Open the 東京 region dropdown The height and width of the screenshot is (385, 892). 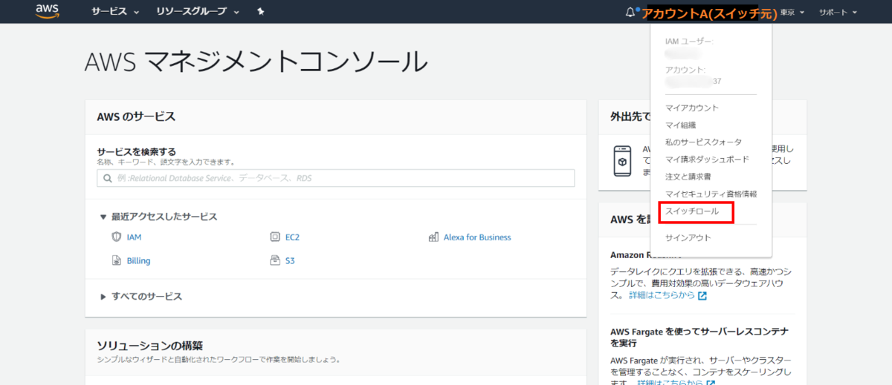793,13
